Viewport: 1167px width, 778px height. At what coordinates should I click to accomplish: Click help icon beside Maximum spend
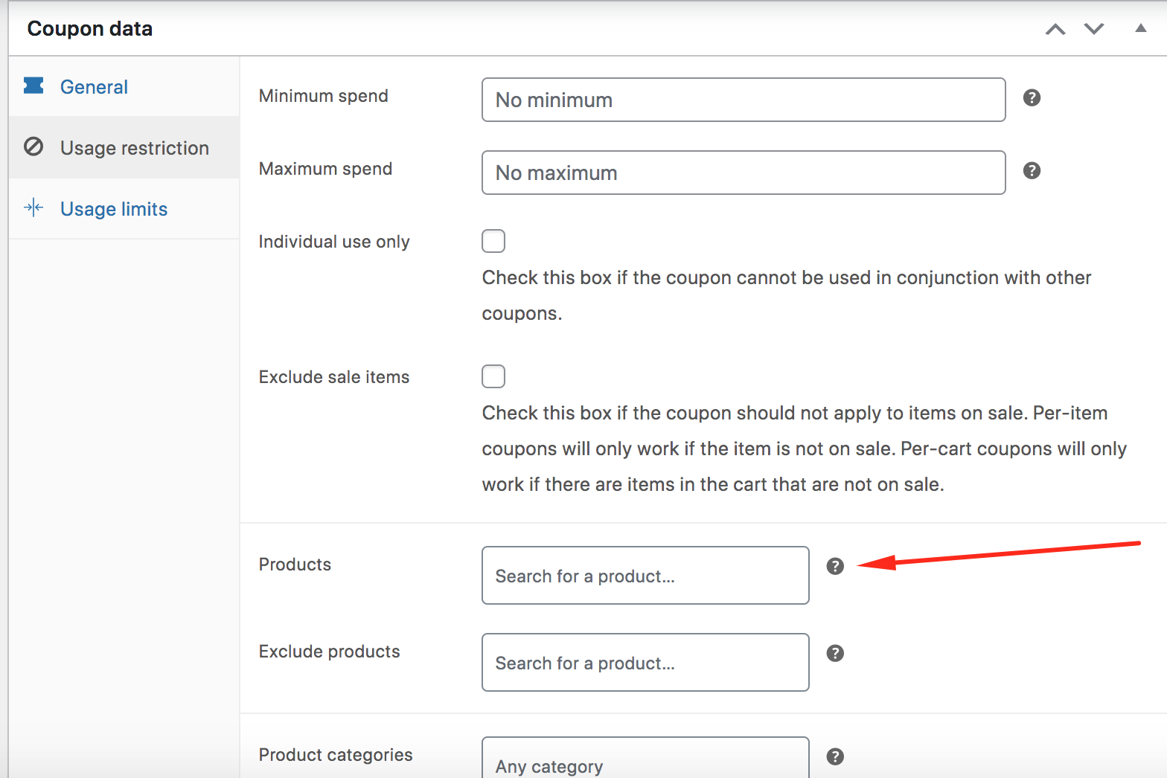[x=1032, y=170]
